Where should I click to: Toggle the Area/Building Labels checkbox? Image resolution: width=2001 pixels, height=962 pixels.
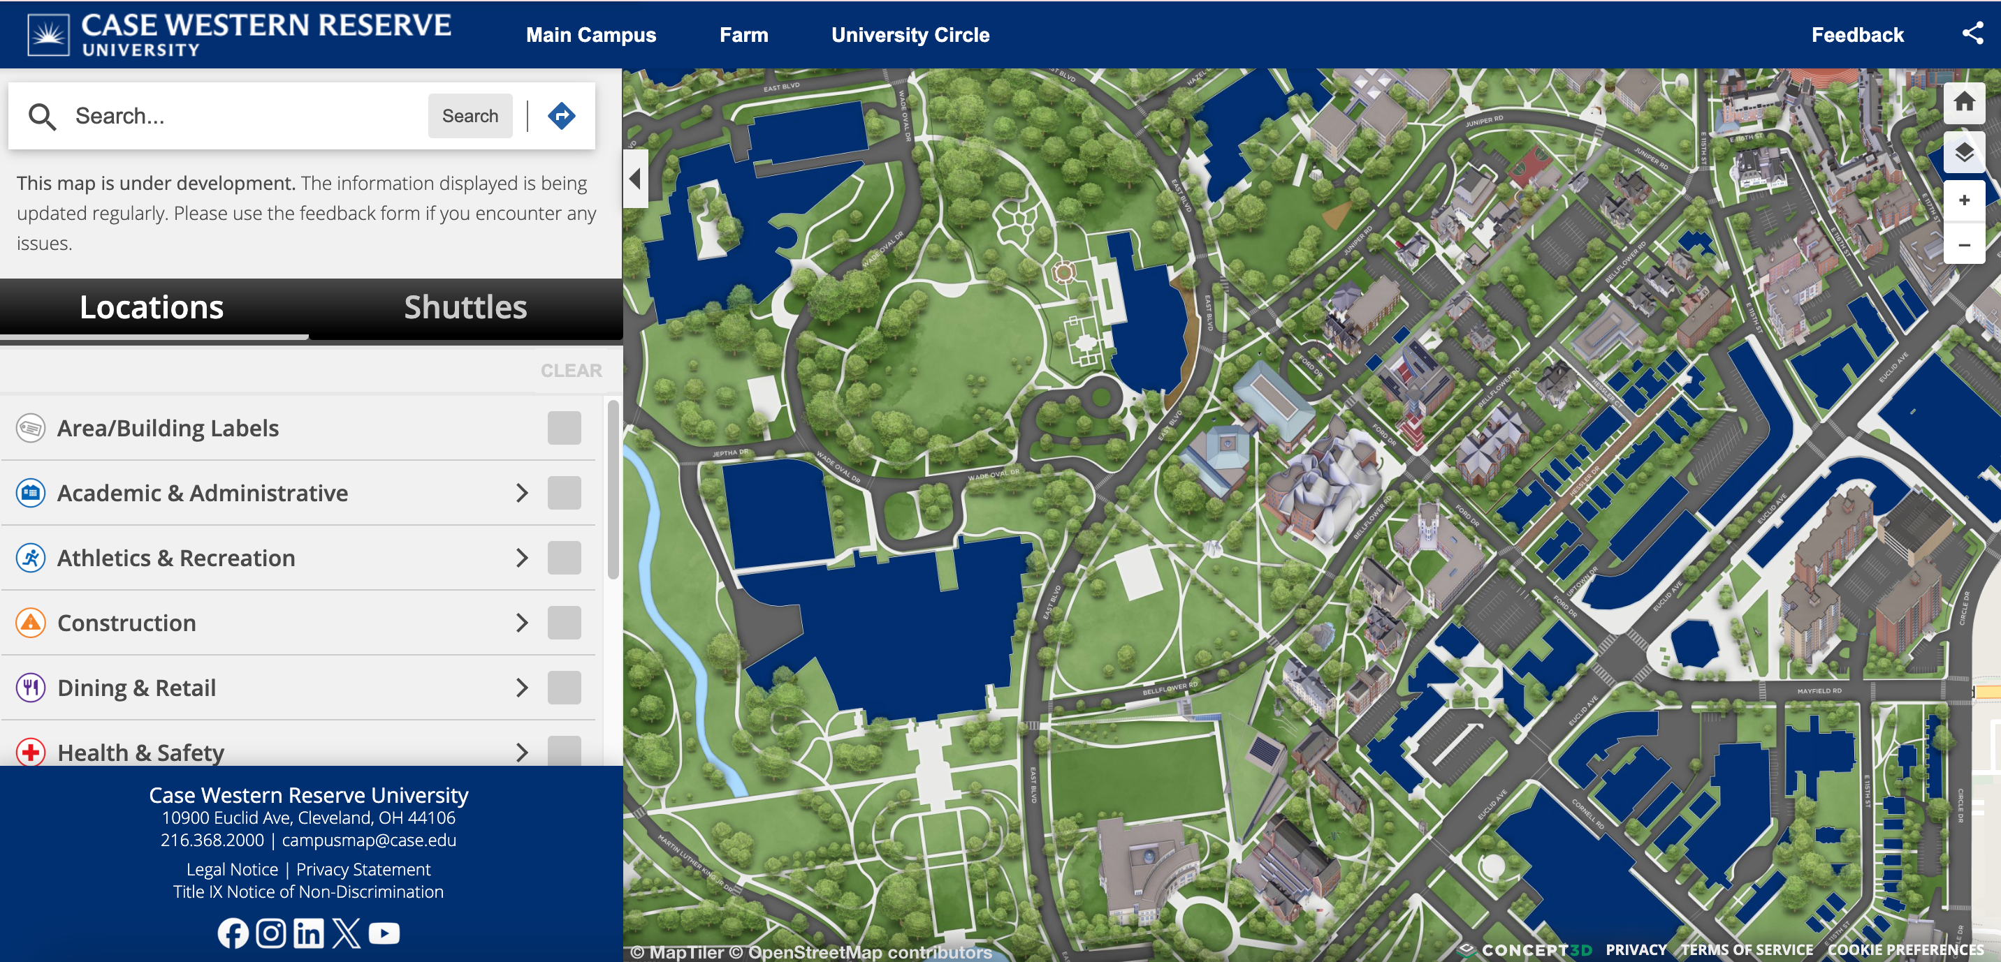point(564,428)
